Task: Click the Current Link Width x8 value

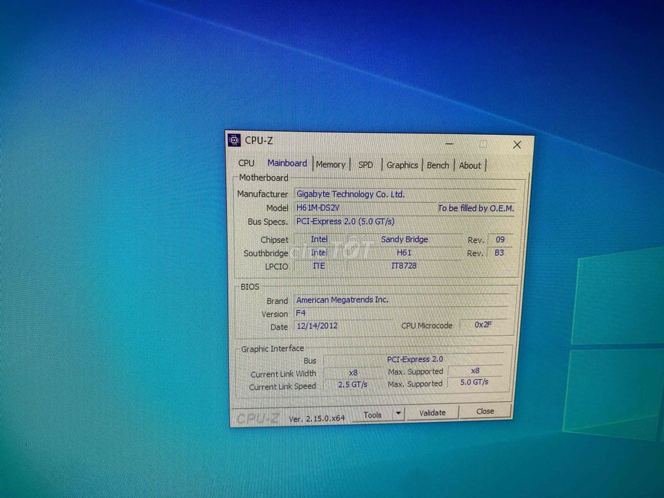Action: 353,373
